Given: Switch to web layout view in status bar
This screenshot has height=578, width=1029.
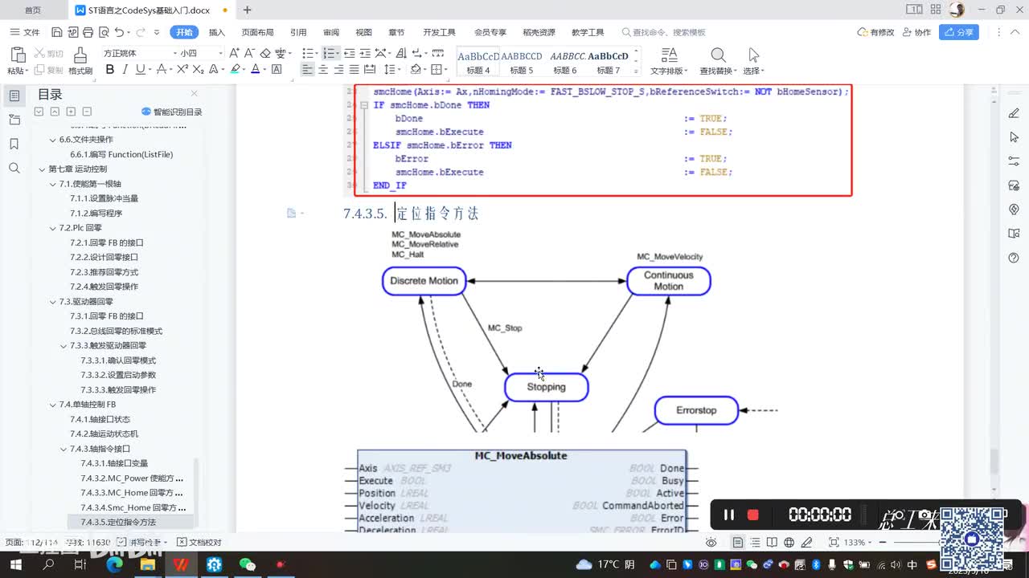Looking at the screenshot, I should coord(789,543).
